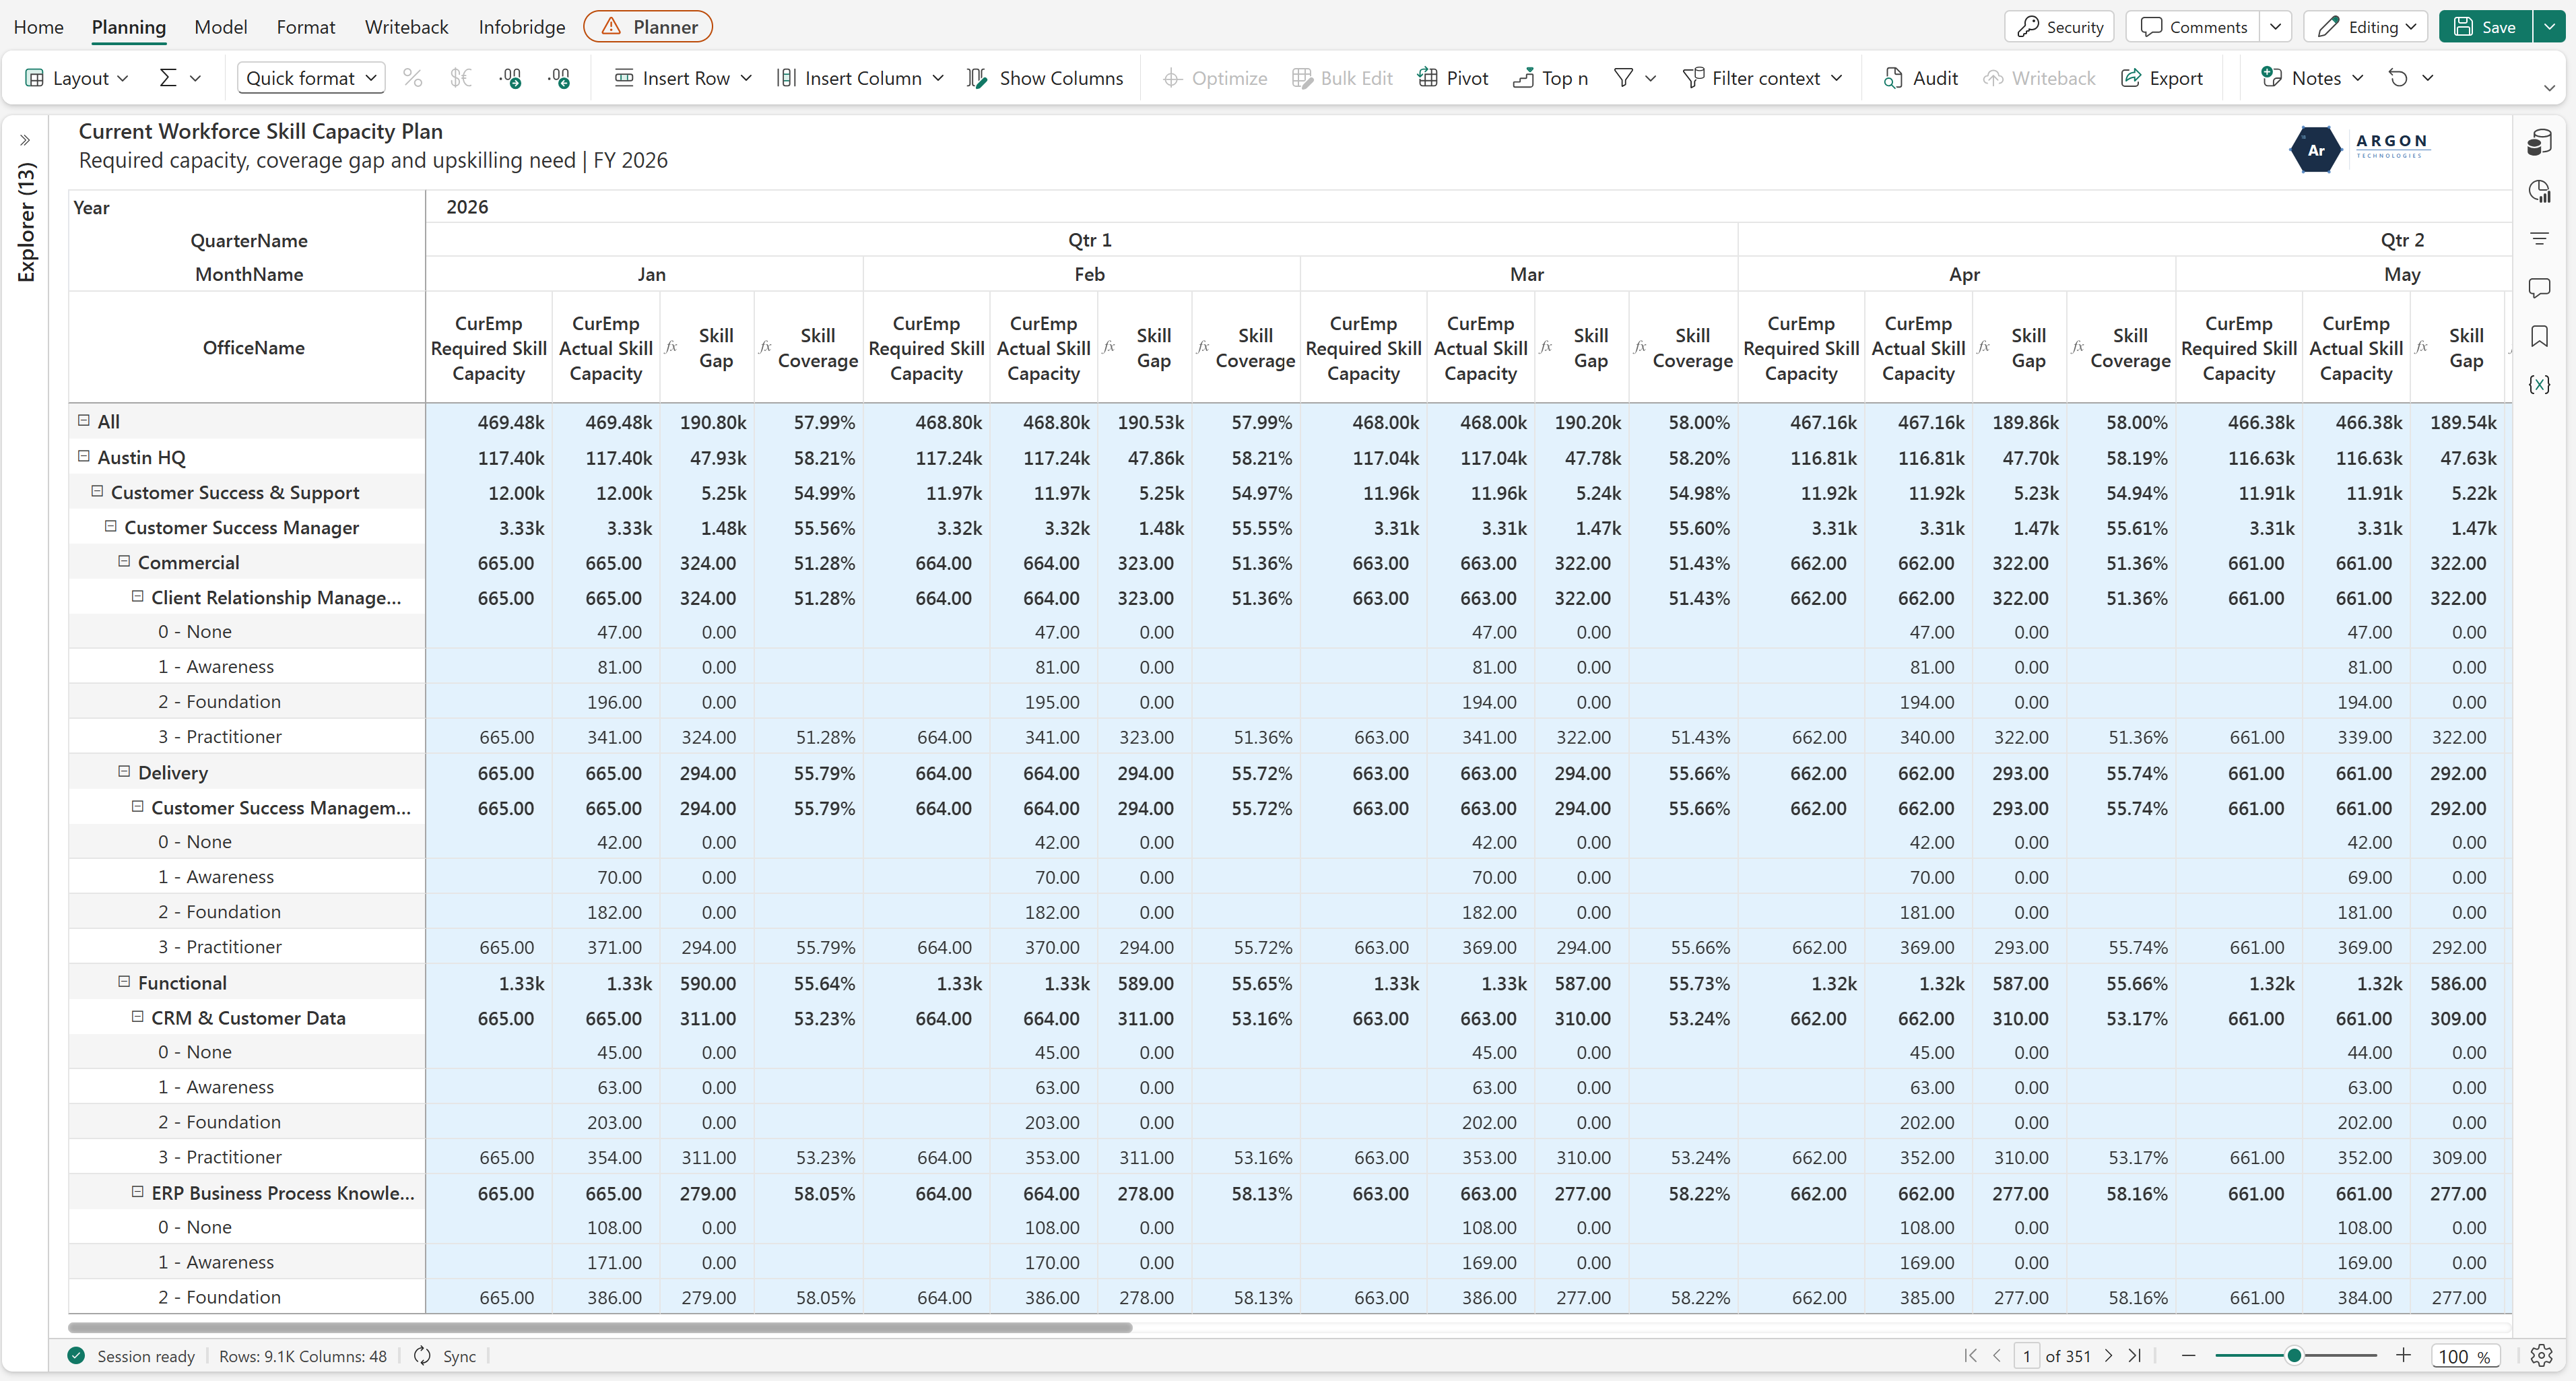The height and width of the screenshot is (1381, 2576).
Task: Click the Export icon
Action: click(x=2162, y=78)
